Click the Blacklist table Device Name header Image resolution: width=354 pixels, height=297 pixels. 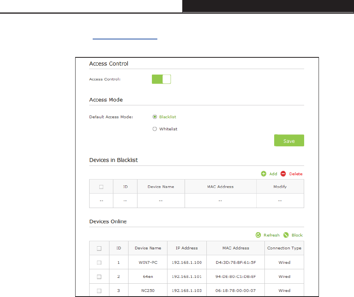coord(161,187)
